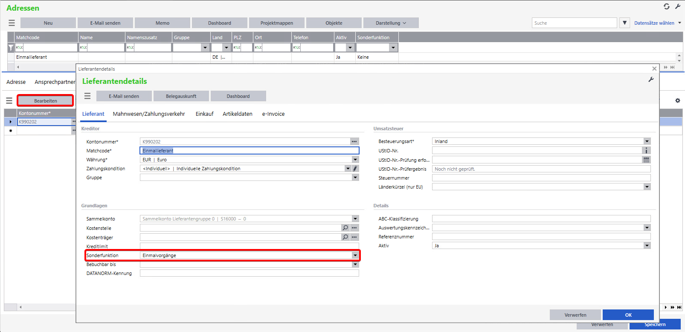The image size is (685, 332).
Task: Click into the Steuernummer input field
Action: point(541,178)
